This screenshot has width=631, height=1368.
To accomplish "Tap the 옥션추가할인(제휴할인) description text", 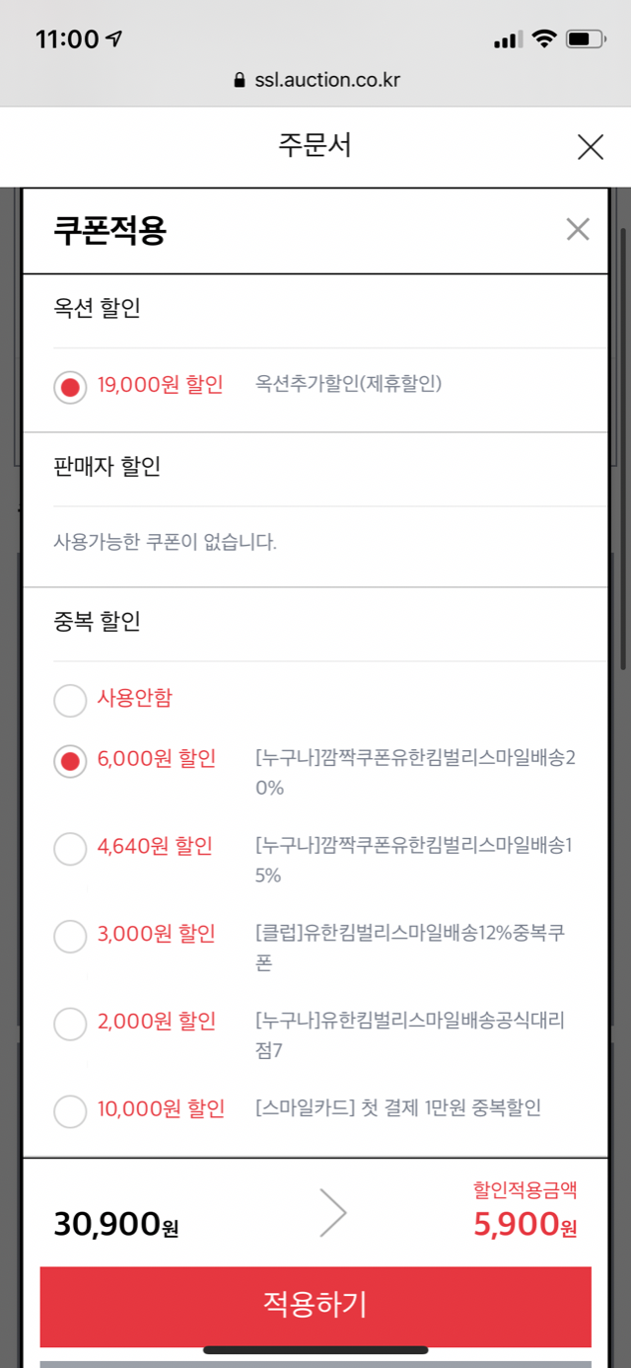I will tap(349, 384).
